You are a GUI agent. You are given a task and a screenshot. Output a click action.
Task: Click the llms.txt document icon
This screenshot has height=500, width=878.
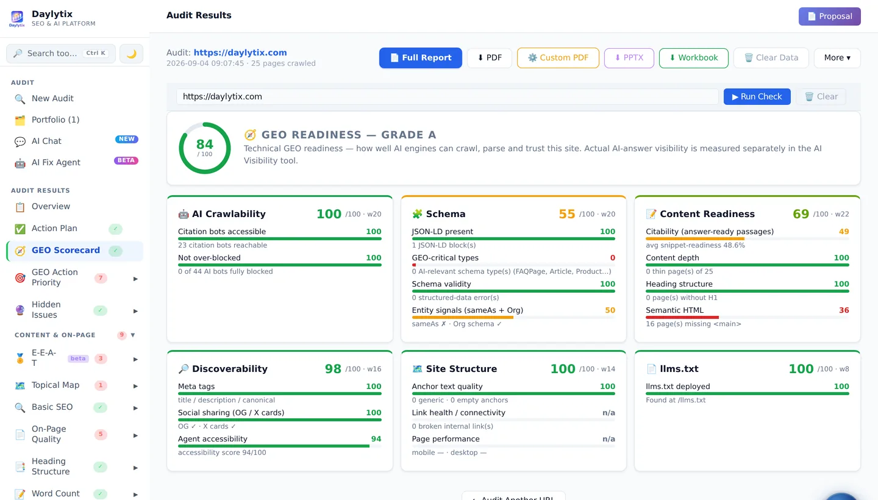tap(651, 369)
